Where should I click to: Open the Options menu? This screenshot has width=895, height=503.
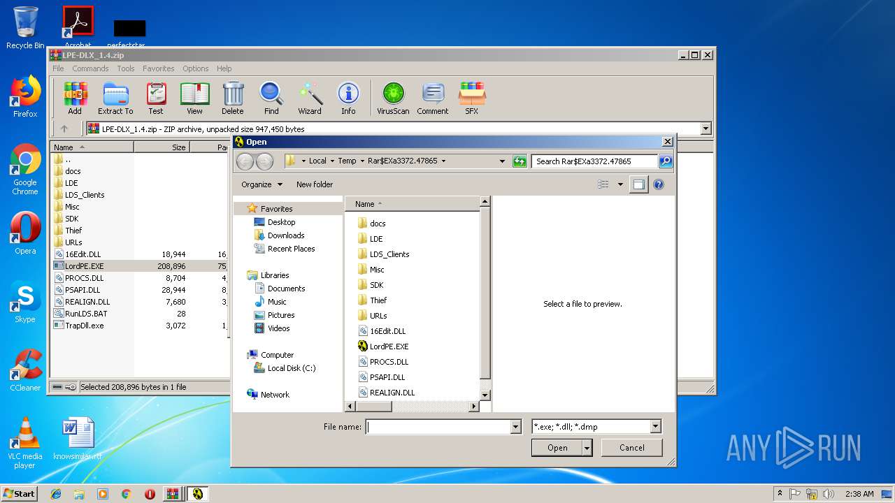(x=196, y=68)
